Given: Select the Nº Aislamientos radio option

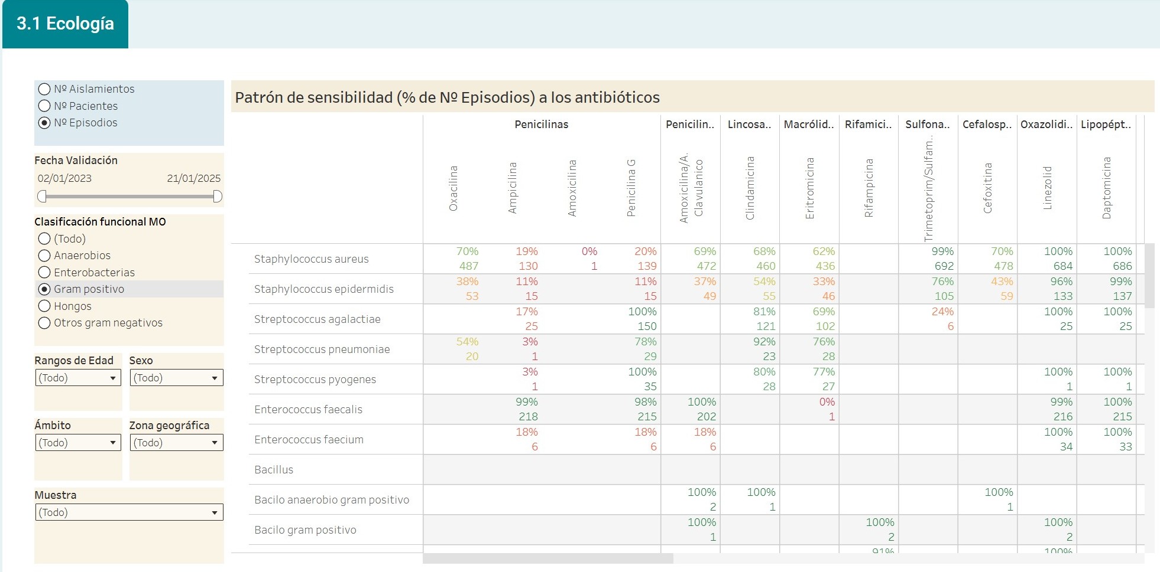Looking at the screenshot, I should [x=86, y=89].
